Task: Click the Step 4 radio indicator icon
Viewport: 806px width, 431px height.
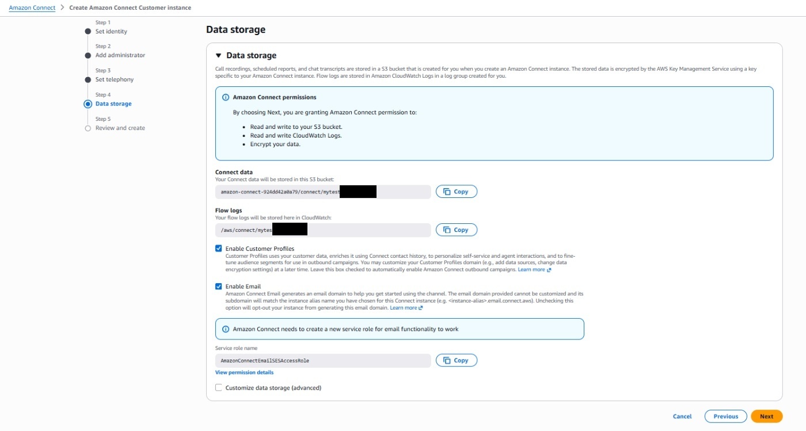Action: [88, 104]
